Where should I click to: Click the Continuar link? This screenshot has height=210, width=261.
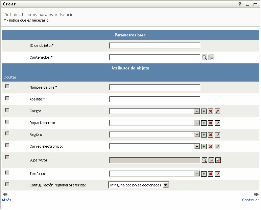click(251, 200)
